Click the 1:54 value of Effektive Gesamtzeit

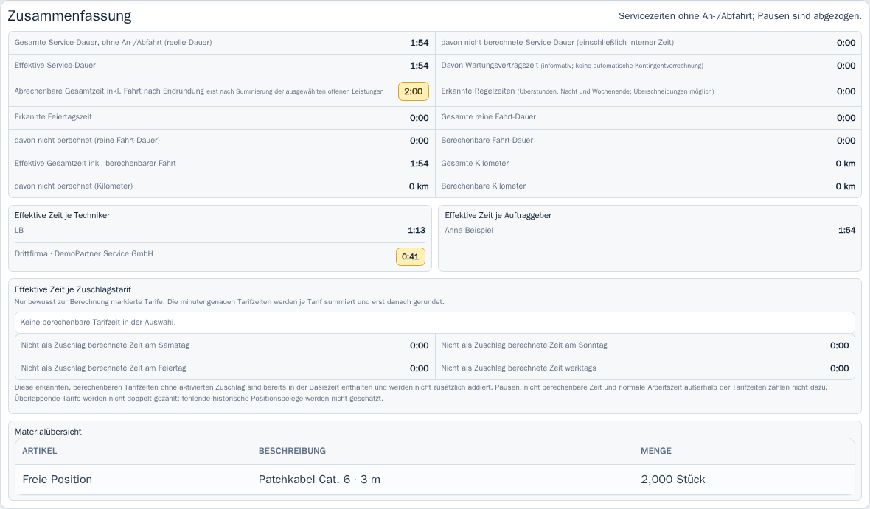tap(420, 164)
